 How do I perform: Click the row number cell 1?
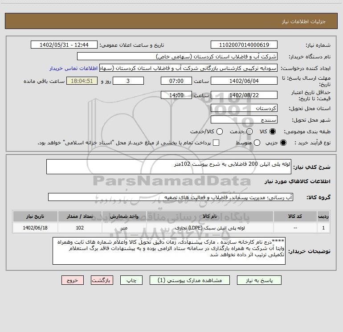[323, 228]
